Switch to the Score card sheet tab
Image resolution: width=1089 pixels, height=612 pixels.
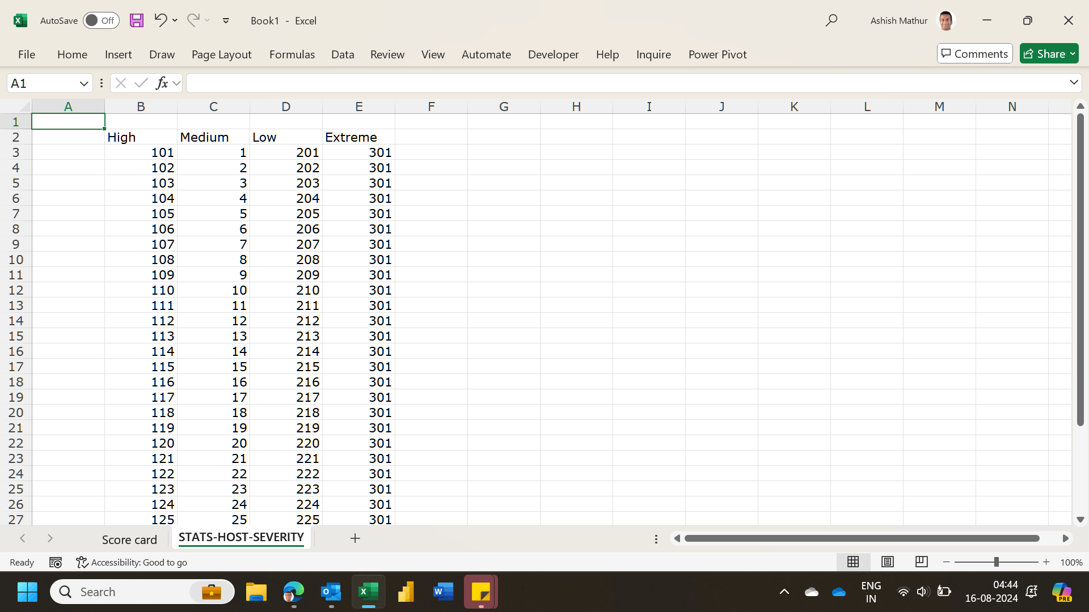click(x=129, y=539)
